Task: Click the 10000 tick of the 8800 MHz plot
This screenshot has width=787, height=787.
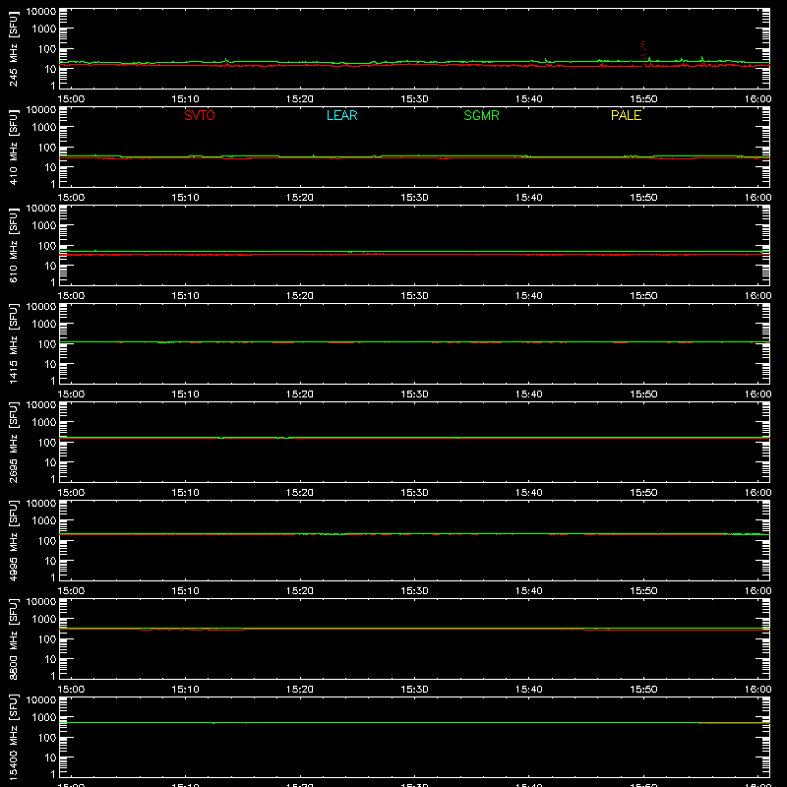Action: (41, 602)
